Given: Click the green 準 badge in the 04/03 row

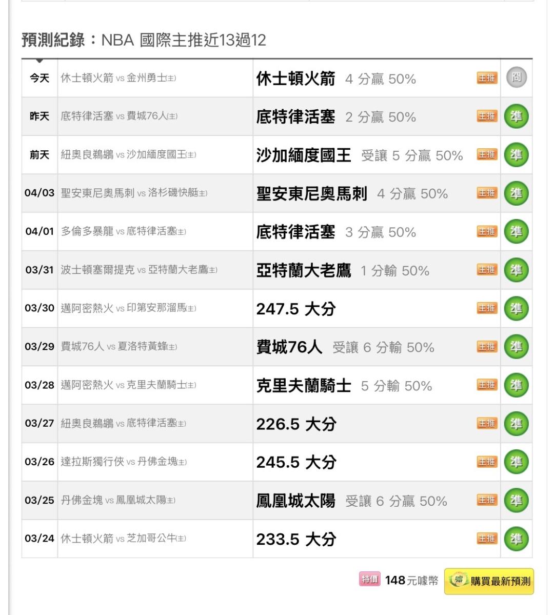Looking at the screenshot, I should click(516, 193).
